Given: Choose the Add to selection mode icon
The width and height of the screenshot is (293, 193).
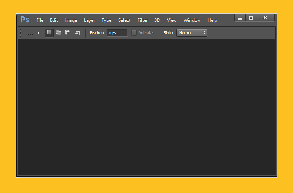Looking at the screenshot, I should [59, 33].
